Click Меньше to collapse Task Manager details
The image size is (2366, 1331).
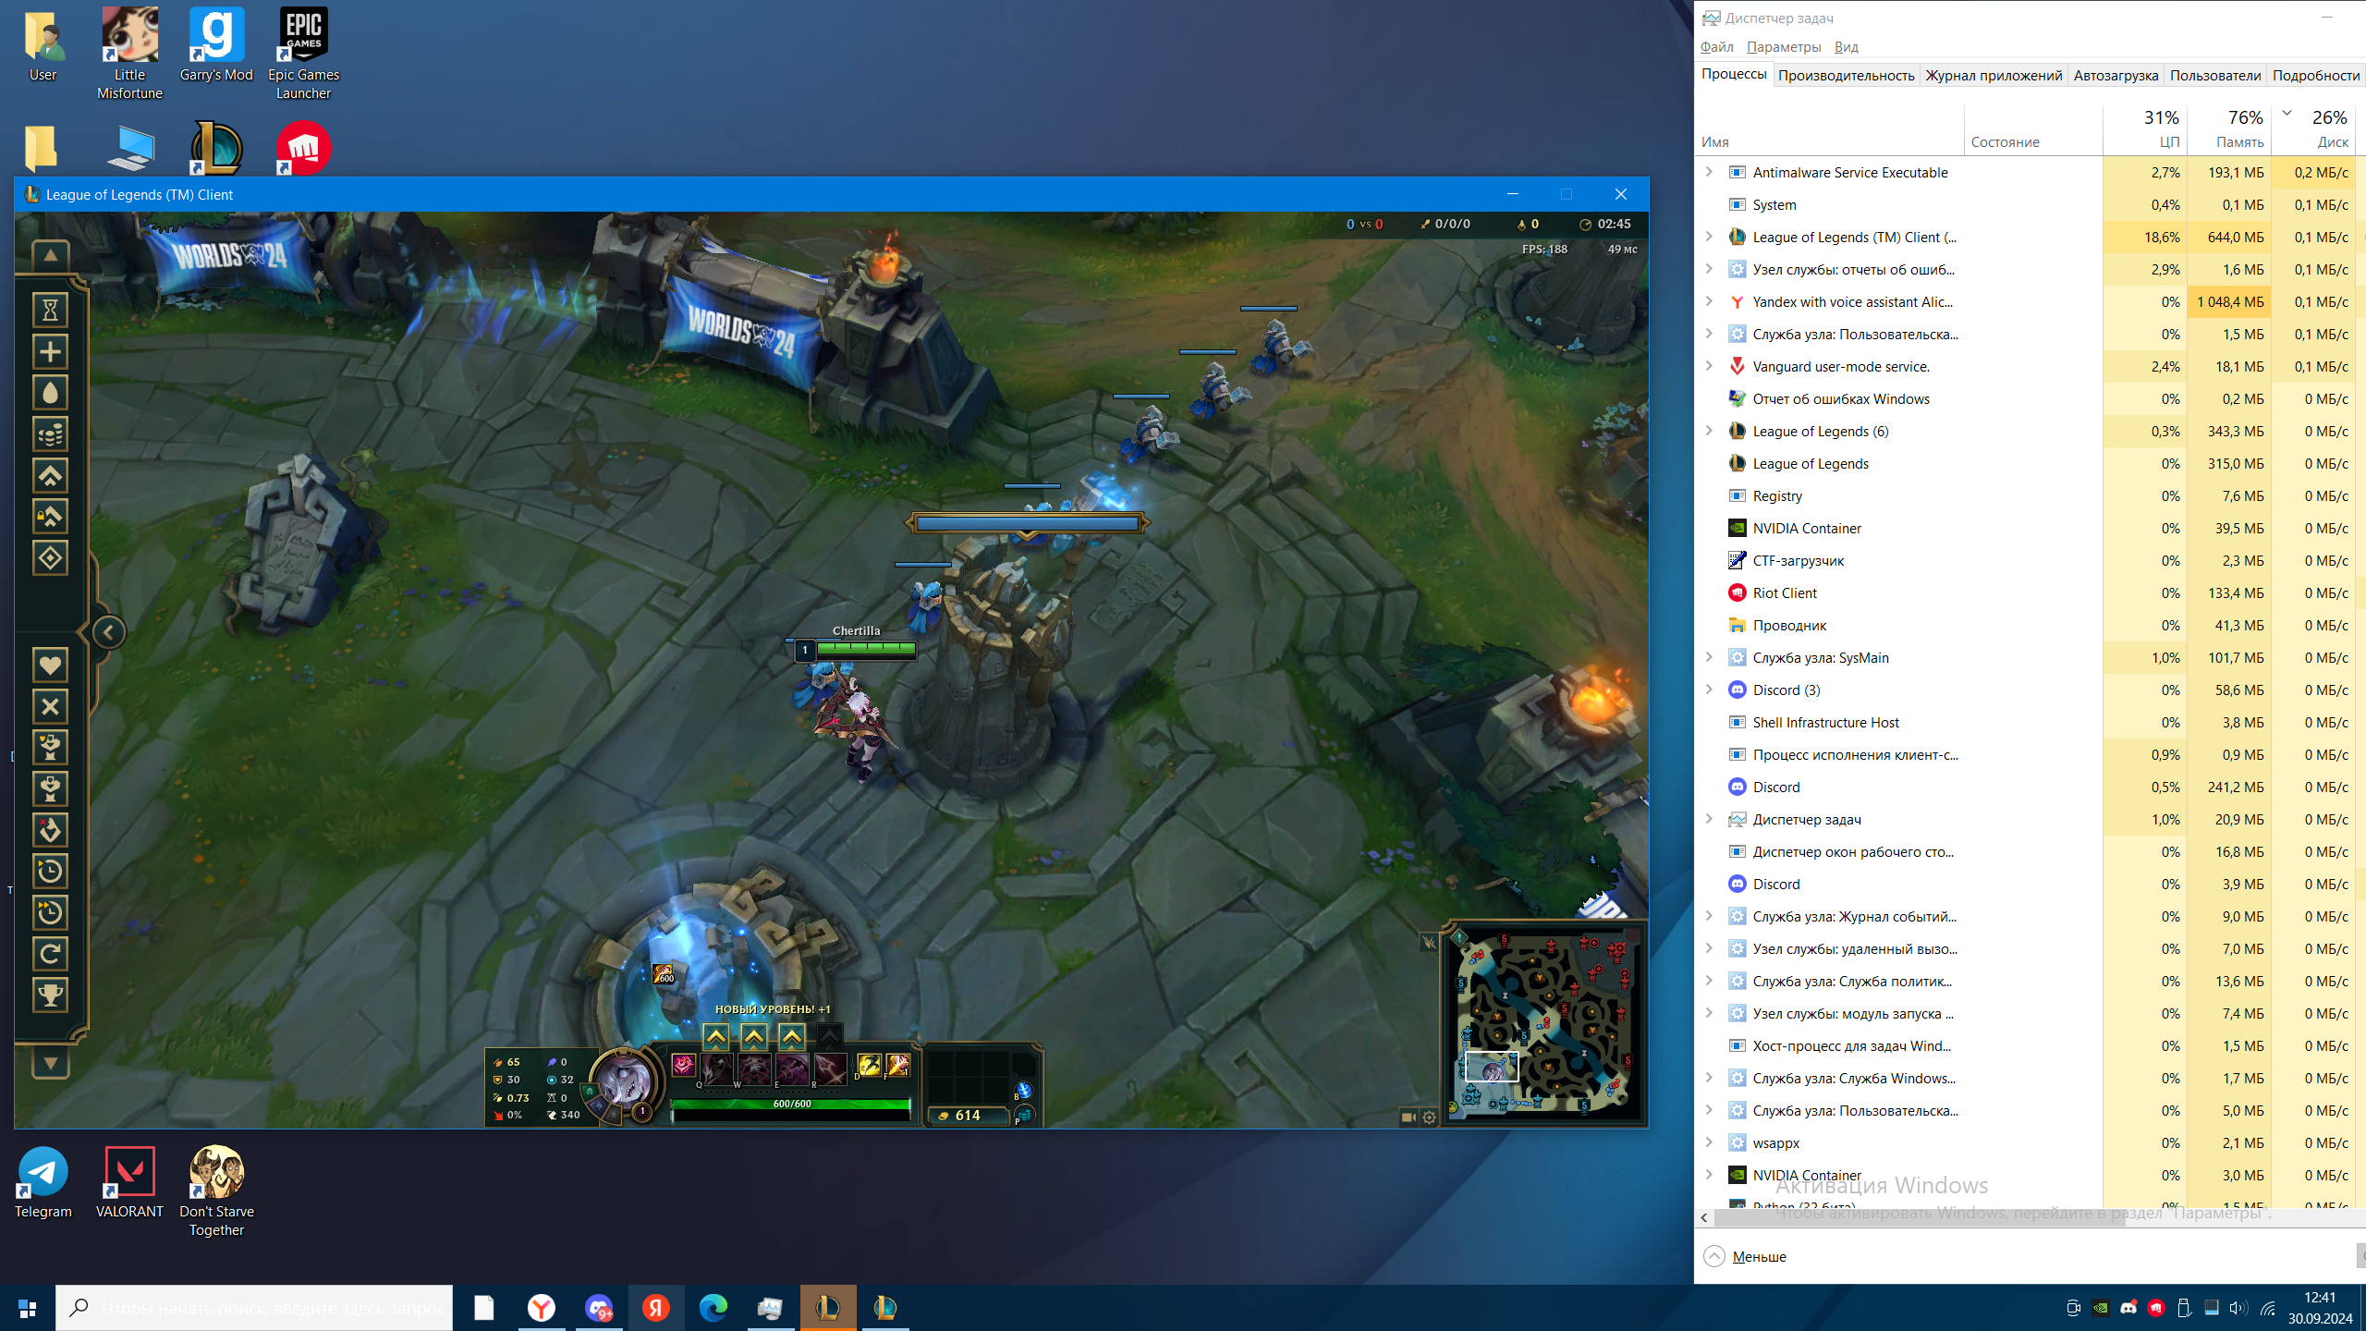(x=1745, y=1256)
